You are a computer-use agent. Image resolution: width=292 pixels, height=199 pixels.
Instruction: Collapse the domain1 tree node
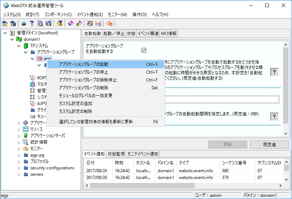[12, 39]
